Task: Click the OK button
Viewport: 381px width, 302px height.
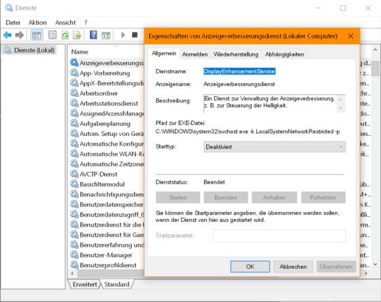Action: [x=250, y=267]
